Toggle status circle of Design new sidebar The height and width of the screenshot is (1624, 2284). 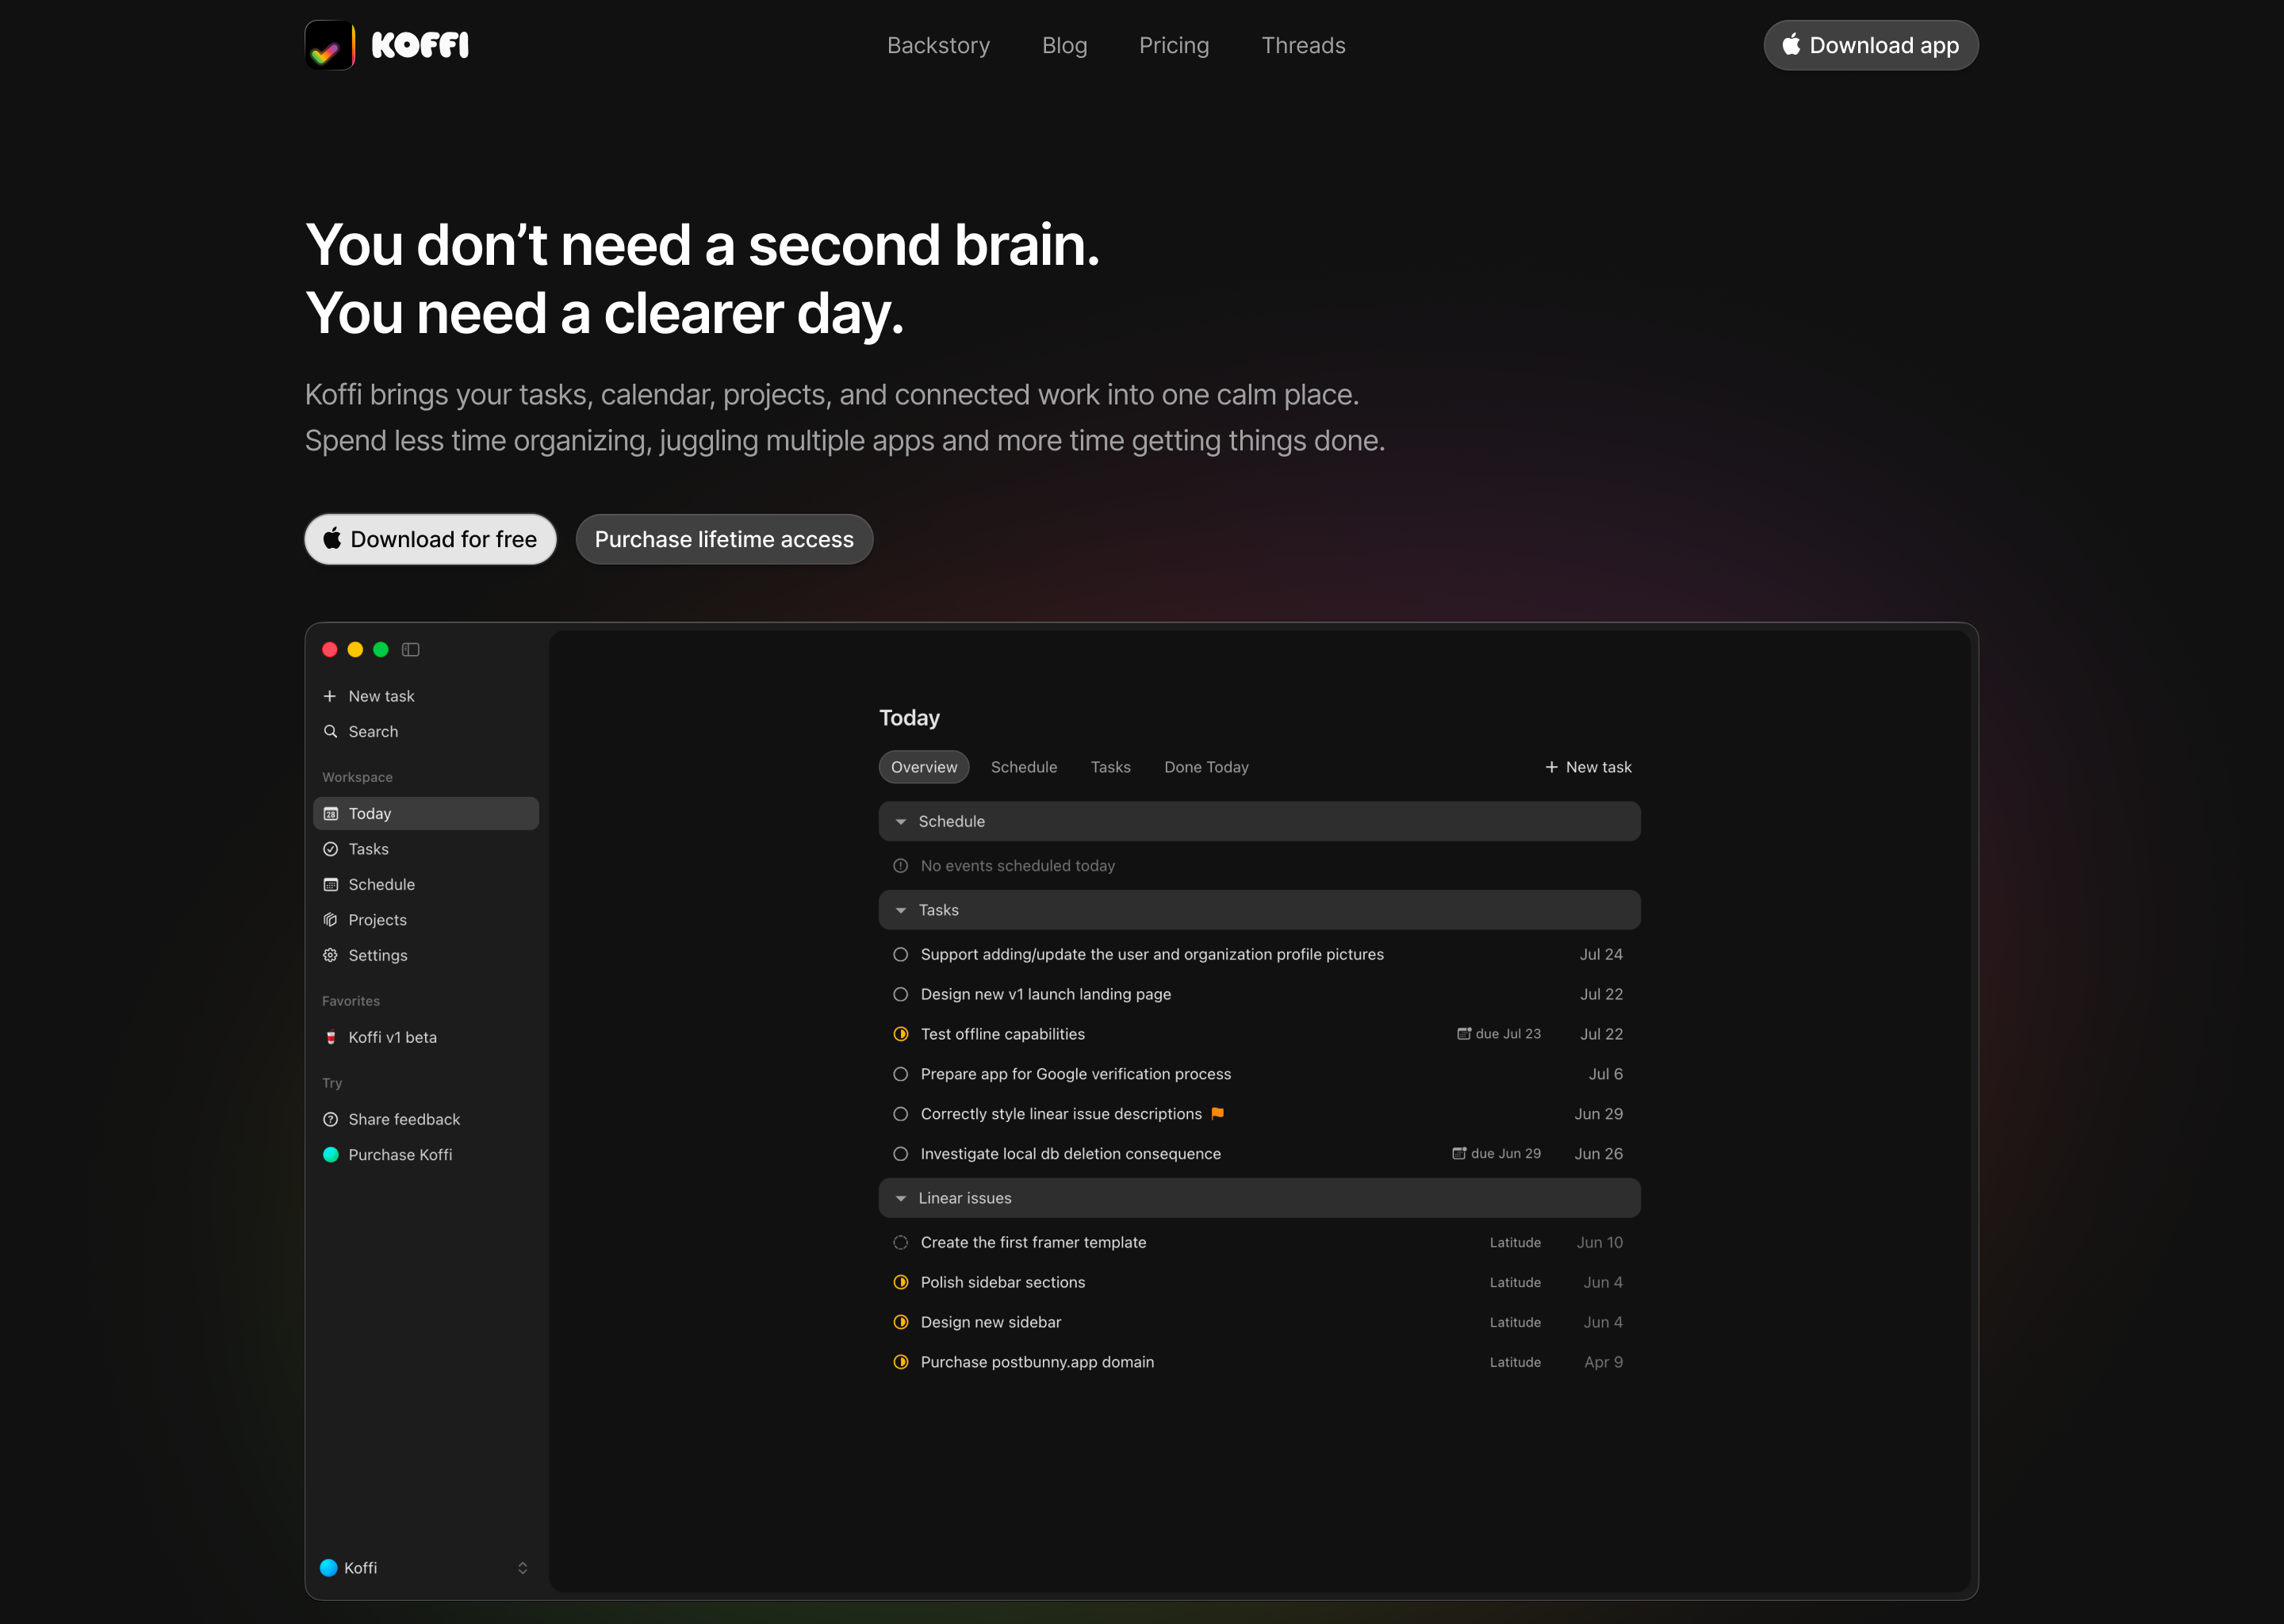point(901,1322)
